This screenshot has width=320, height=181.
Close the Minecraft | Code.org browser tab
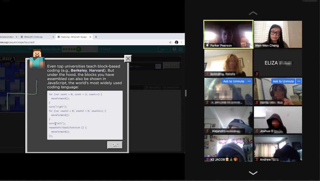point(53,37)
